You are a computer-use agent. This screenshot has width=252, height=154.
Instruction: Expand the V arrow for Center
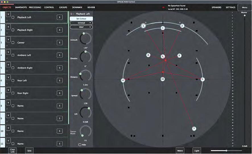(8, 39)
